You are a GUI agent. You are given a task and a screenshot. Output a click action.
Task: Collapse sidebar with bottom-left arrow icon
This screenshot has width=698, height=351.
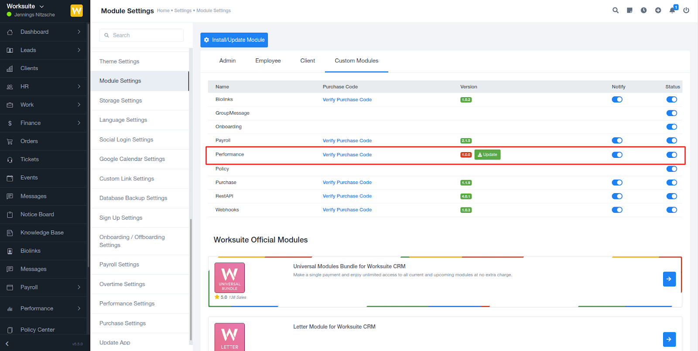click(7, 344)
